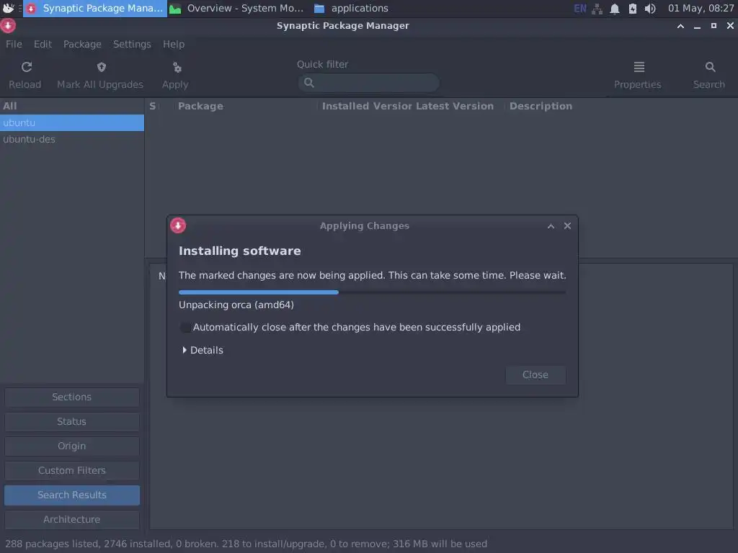The image size is (738, 553).
Task: Show the Status filter list
Action: (72, 422)
